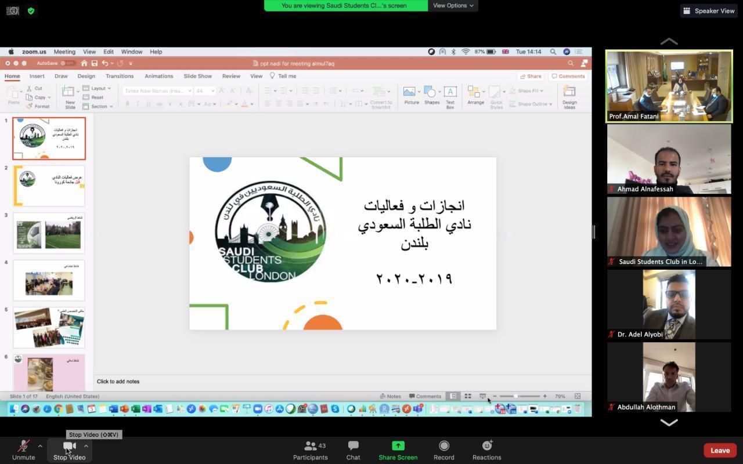Toggle Italic formatting in the ribbon
743x464 pixels.
point(138,104)
